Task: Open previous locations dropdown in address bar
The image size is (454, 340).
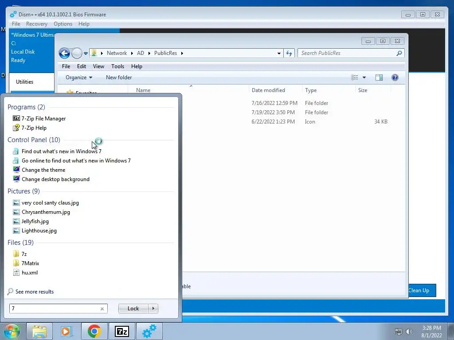Action: (279, 53)
